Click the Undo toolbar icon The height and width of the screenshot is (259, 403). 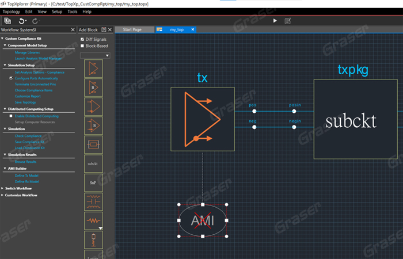(x=22, y=21)
